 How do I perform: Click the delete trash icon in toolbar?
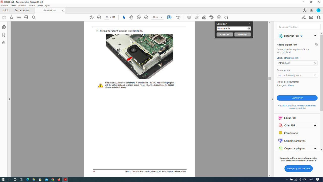(x=219, y=17)
